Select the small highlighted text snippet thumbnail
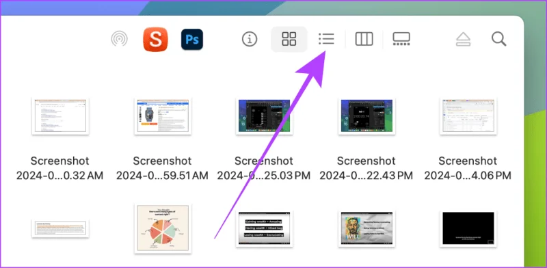Screen dimensions: 547x268 tap(60, 228)
